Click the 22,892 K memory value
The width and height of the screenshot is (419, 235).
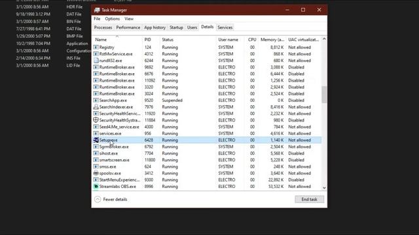[x=276, y=180]
